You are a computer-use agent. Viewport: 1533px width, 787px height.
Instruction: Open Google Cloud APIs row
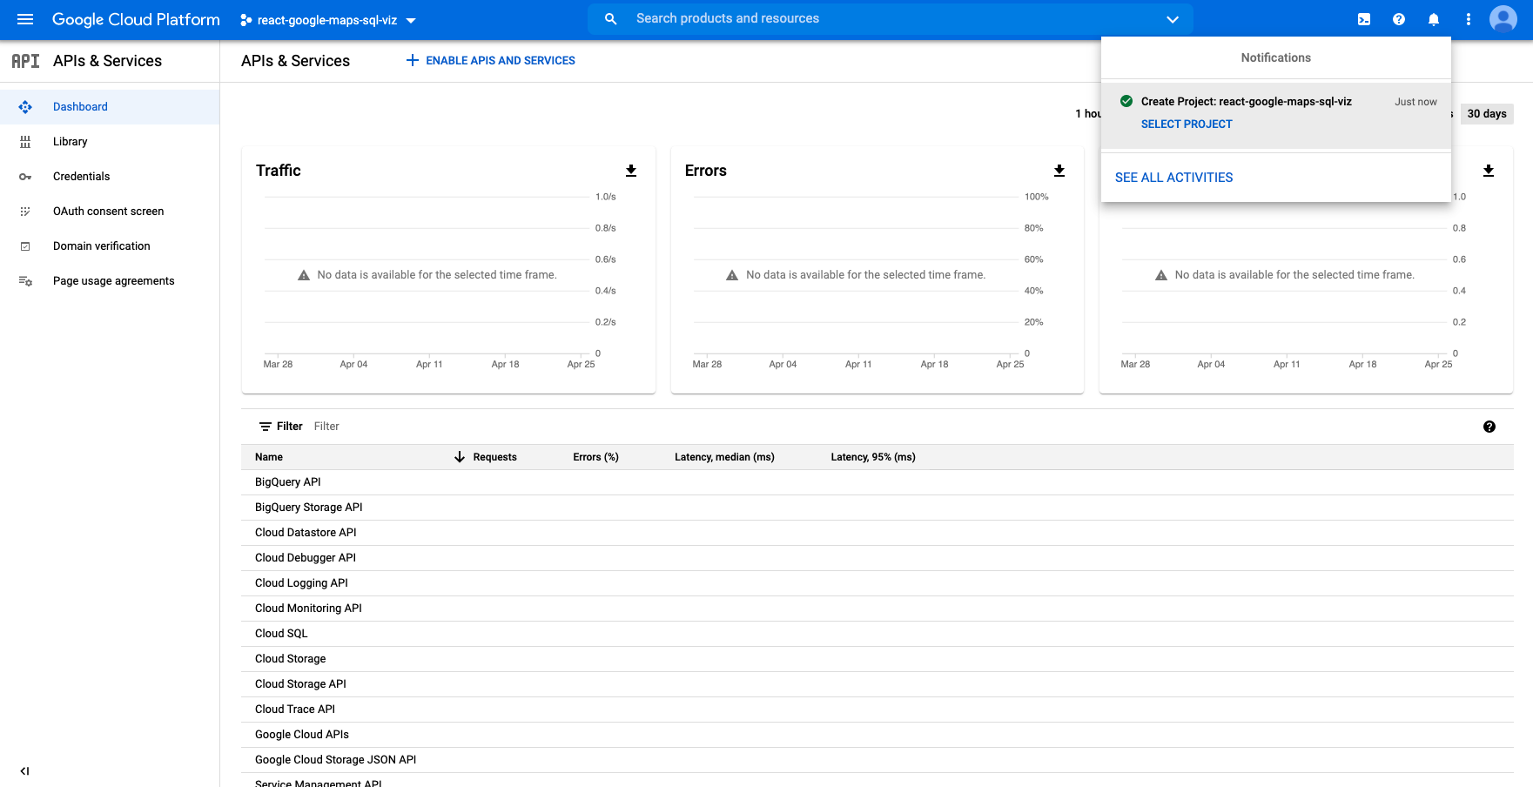(877, 735)
